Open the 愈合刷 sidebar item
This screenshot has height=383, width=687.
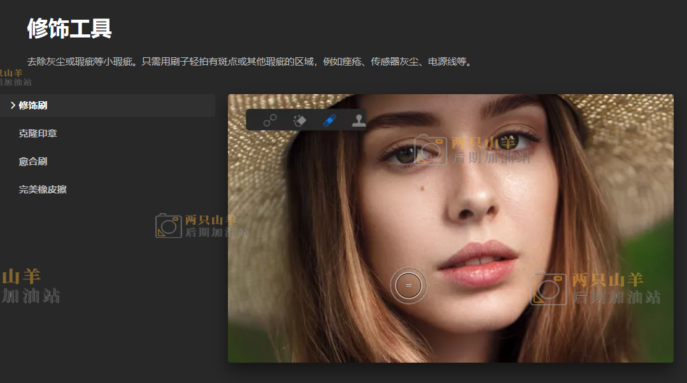point(33,162)
